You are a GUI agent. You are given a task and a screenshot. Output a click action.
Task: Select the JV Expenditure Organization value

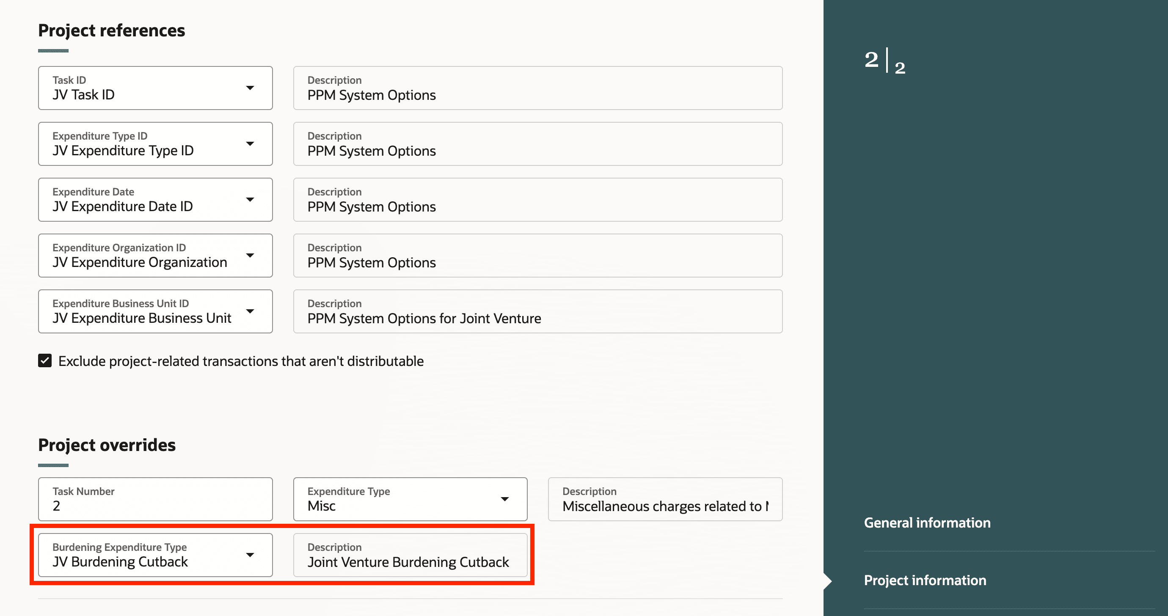pyautogui.click(x=140, y=262)
